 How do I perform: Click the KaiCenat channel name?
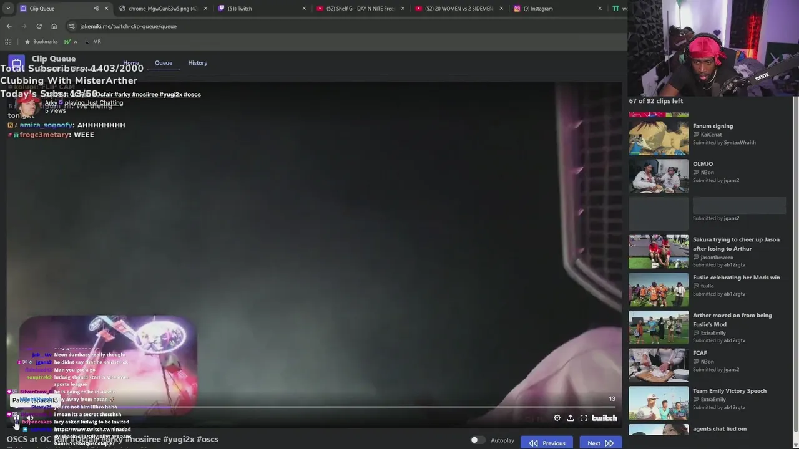click(x=711, y=135)
